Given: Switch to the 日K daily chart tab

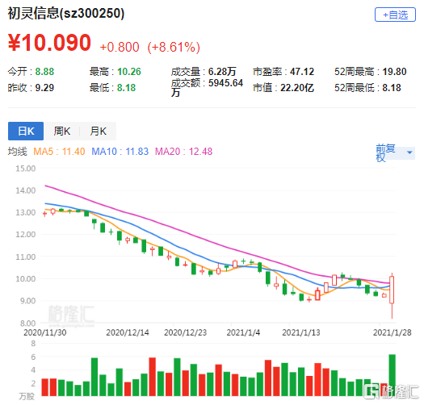Looking at the screenshot, I should pyautogui.click(x=26, y=131).
